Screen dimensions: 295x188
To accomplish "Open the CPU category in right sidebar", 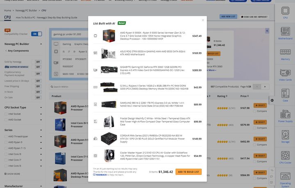I will pos(285,12).
